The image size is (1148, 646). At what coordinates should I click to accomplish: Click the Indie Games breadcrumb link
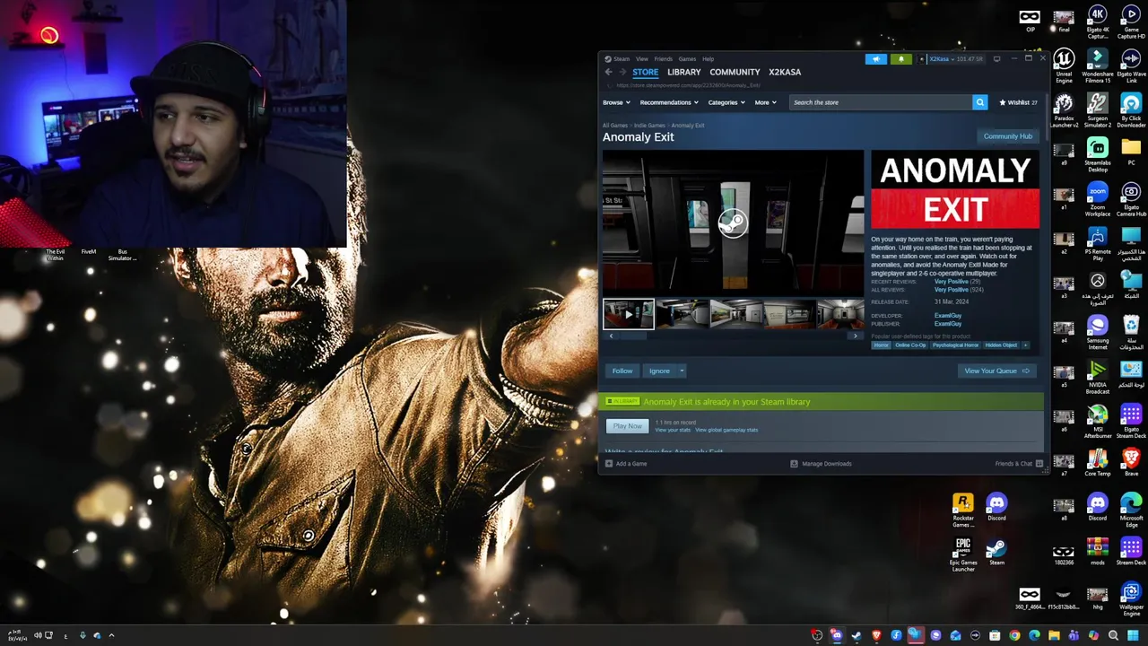coord(649,126)
